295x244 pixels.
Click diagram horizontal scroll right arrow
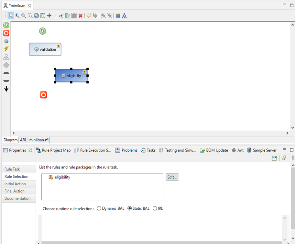click(x=287, y=133)
